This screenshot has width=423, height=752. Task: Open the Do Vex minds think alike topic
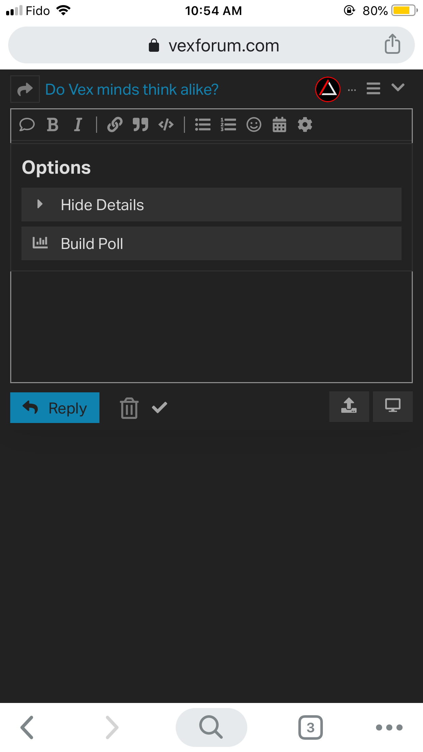[132, 89]
